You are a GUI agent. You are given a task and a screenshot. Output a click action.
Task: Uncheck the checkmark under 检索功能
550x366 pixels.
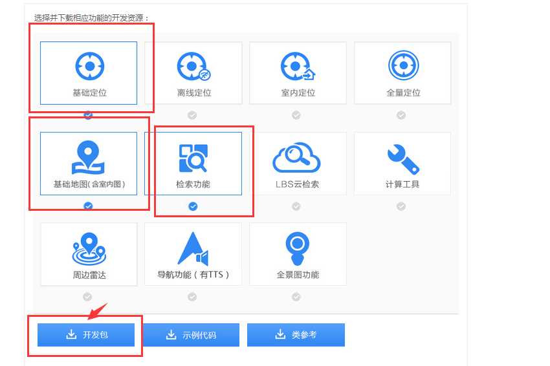pyautogui.click(x=193, y=206)
